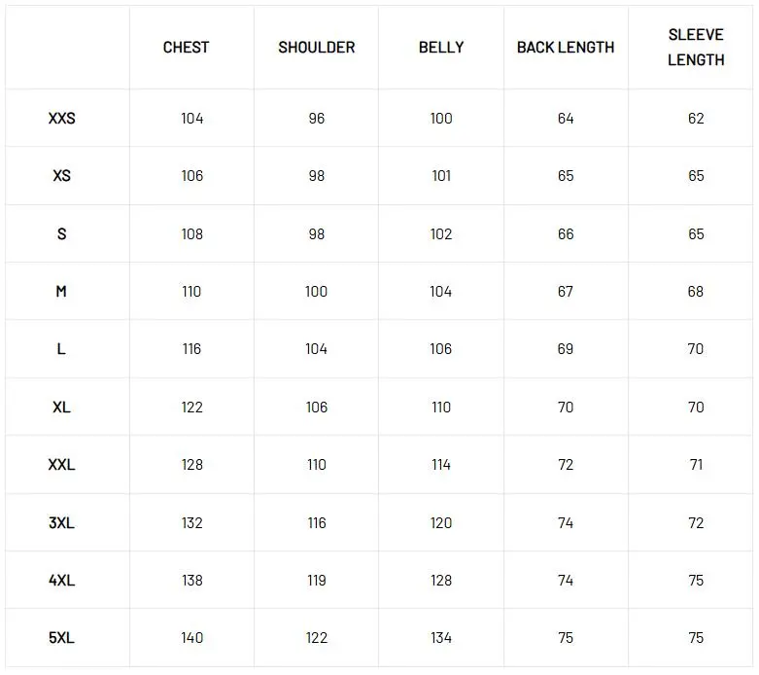Viewport: 759px width, 675px height.
Task: Select the XXL size row label
Action: tap(61, 465)
